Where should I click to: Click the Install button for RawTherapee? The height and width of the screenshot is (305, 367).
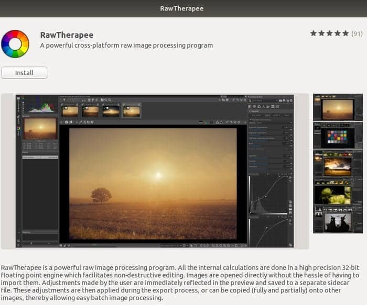24,73
